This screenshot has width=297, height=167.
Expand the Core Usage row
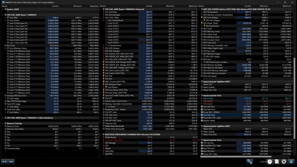[x=5, y=98]
